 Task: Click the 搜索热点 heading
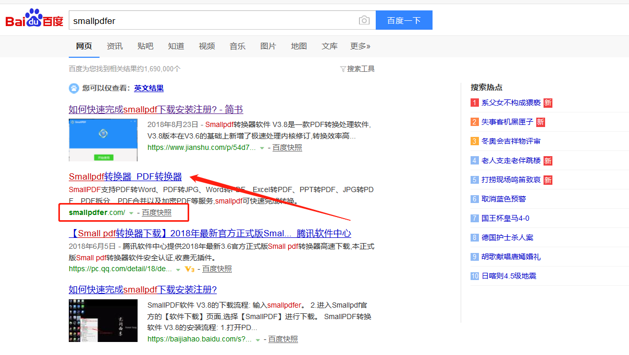click(487, 87)
